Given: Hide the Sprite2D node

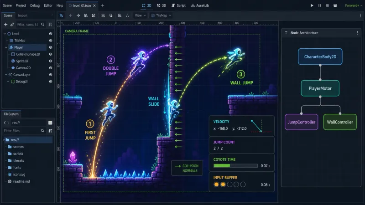Looking at the screenshot, I should click(50, 61).
